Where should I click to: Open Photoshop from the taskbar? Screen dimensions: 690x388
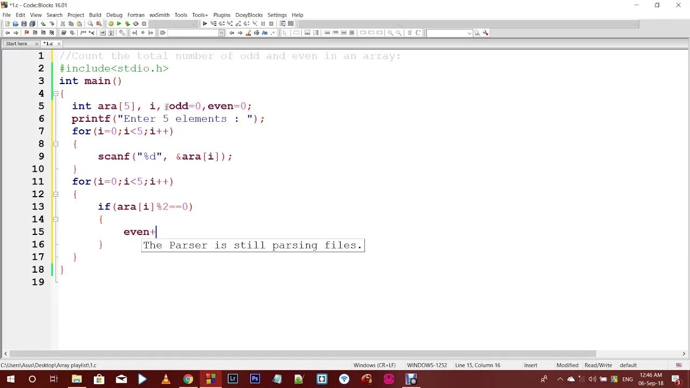255,379
